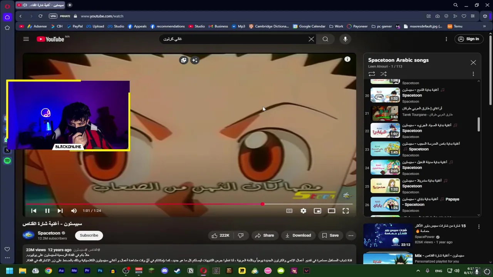The image size is (493, 277).
Task: Subscribe to the Spacetoon channel
Action: [x=89, y=235]
